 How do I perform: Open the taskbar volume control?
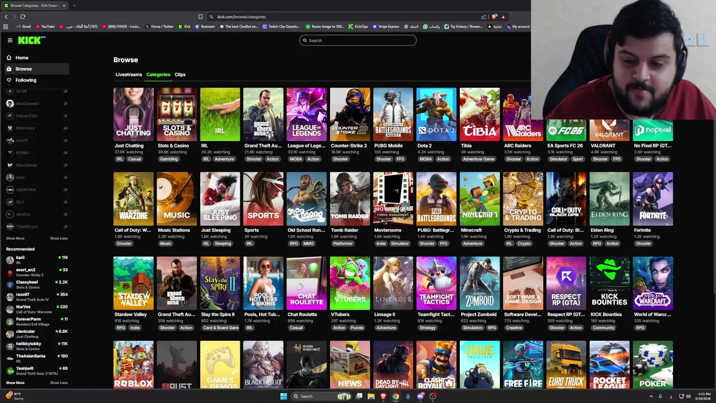688,396
